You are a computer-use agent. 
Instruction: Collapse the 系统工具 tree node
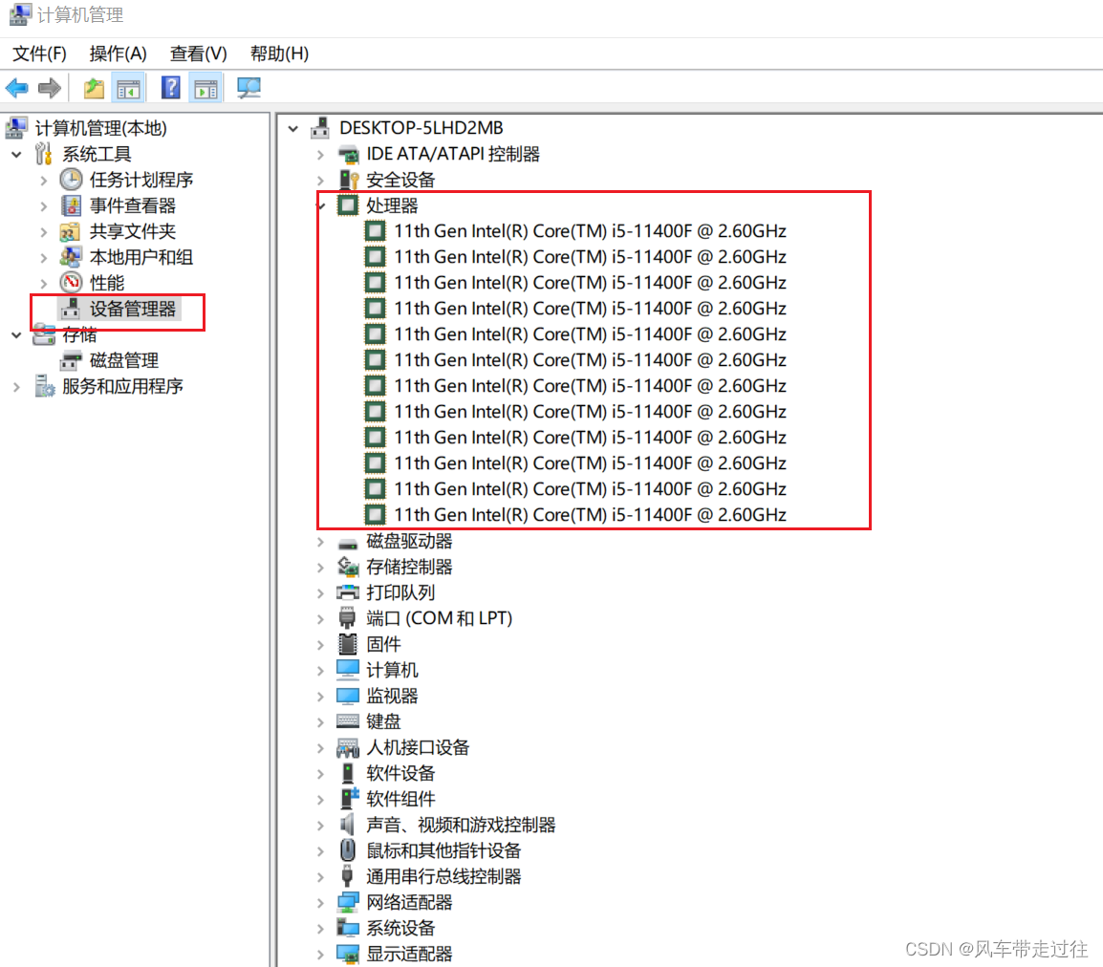(17, 154)
